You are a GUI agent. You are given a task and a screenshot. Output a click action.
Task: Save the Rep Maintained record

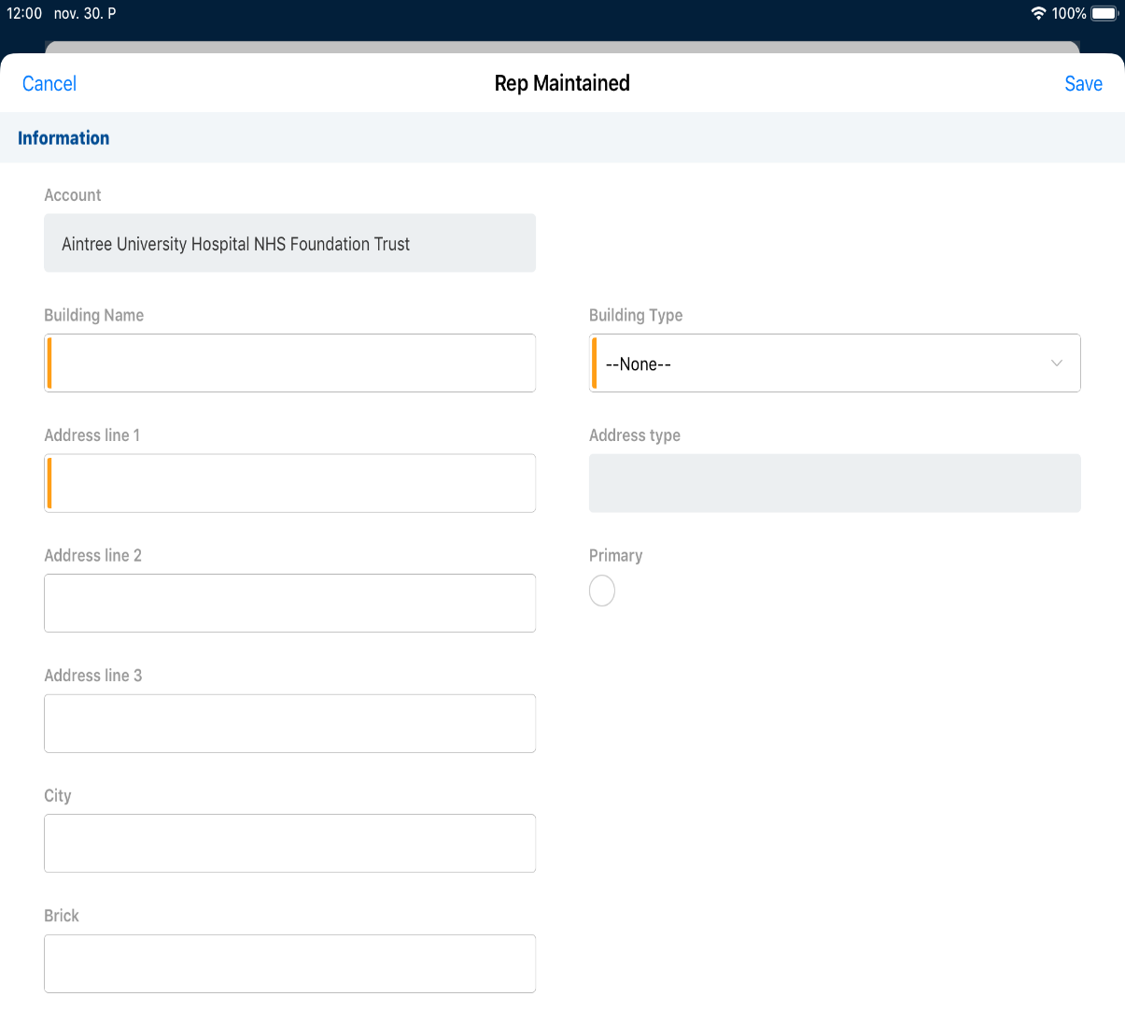tap(1083, 83)
